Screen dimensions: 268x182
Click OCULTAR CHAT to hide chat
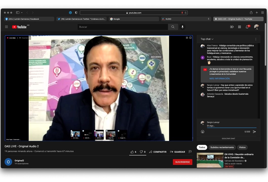[x=228, y=139]
